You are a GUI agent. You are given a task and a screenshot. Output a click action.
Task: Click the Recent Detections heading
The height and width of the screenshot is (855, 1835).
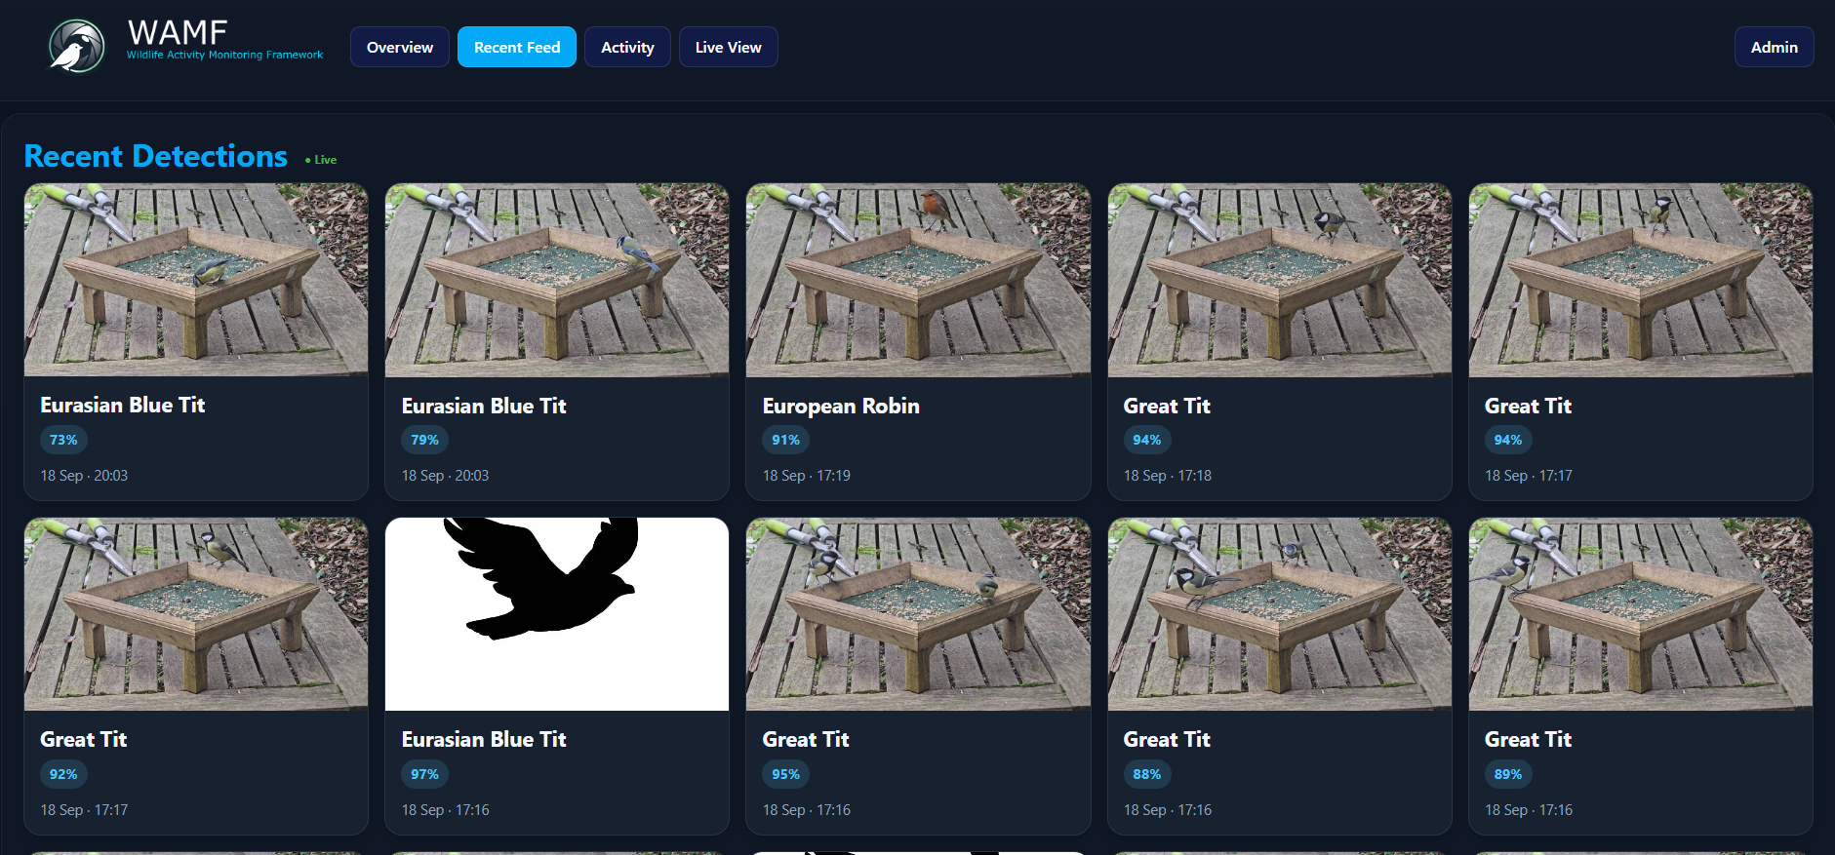(156, 156)
